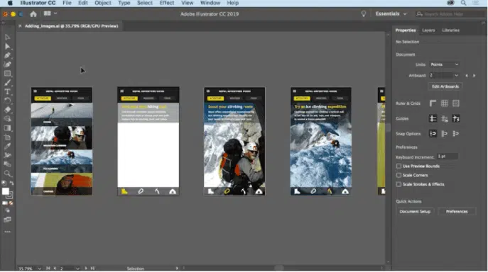Viewport: 488px width, 272px height.
Task: Click the first artboard navigation button
Action: coord(48,268)
